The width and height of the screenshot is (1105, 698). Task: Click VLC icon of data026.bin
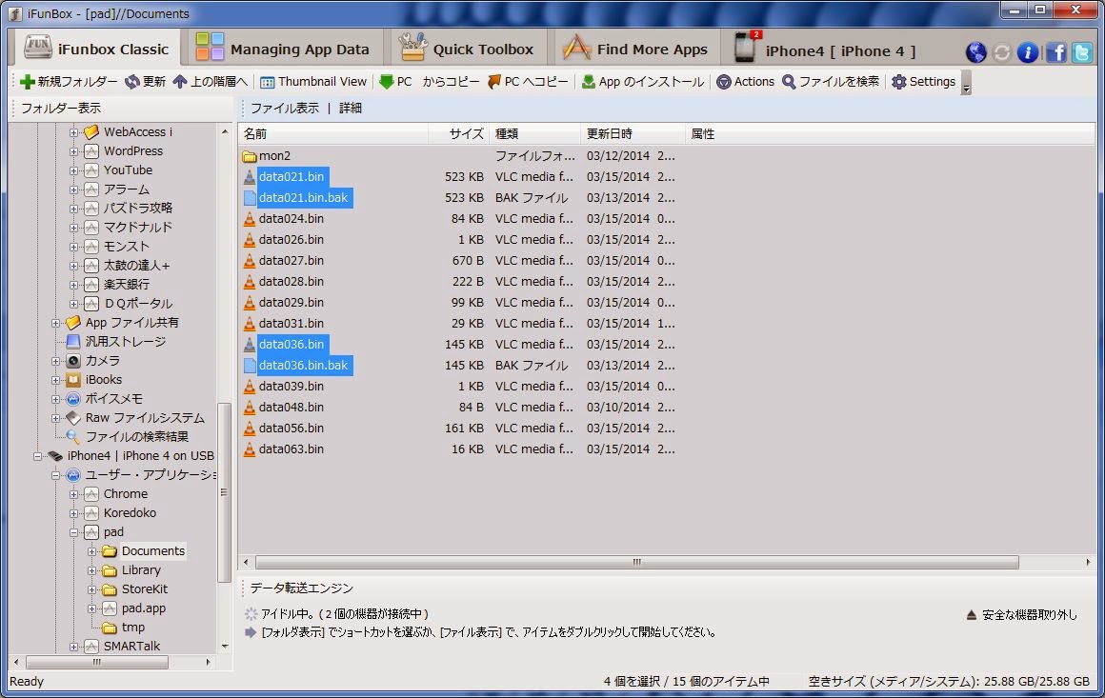(x=250, y=240)
